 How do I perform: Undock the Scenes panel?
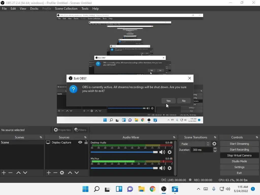coord(41,137)
